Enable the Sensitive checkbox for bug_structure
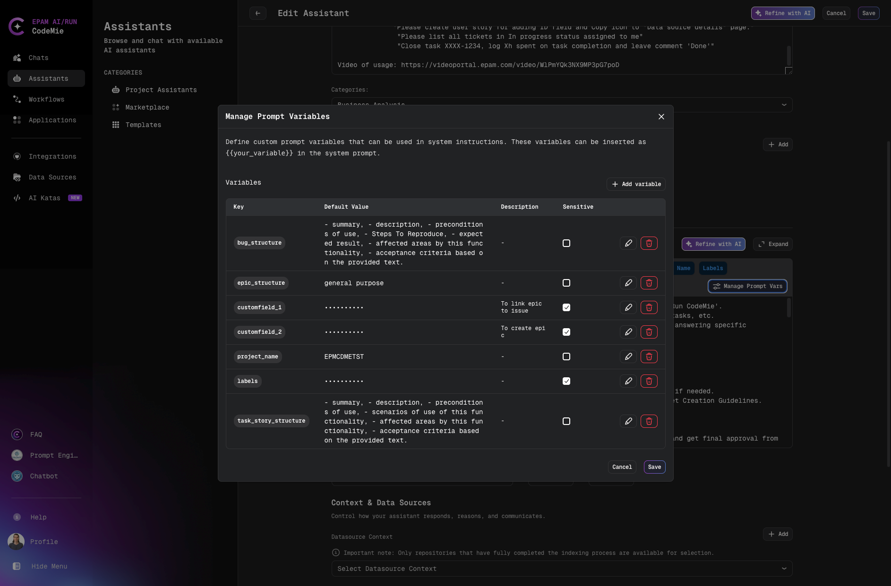The width and height of the screenshot is (891, 586). 566,243
